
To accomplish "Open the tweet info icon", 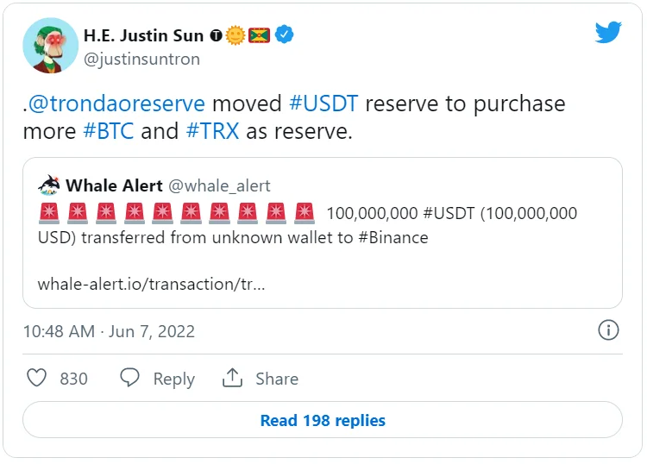I will 608,330.
